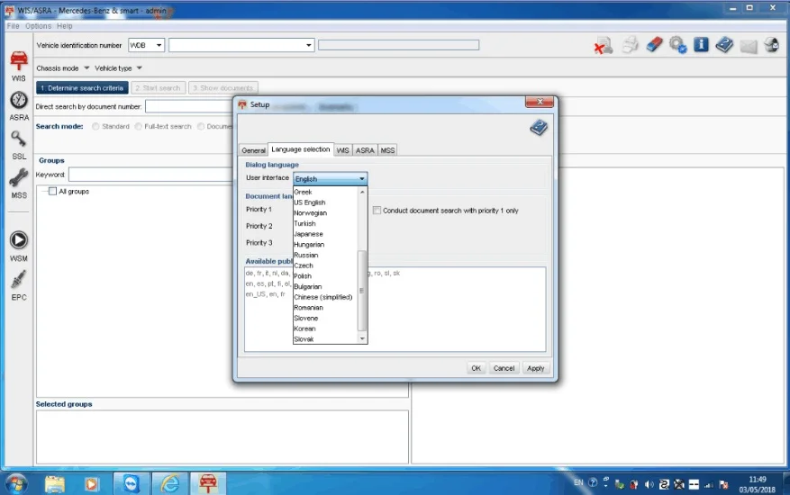
Task: Close the Setup dialog
Action: 539,102
